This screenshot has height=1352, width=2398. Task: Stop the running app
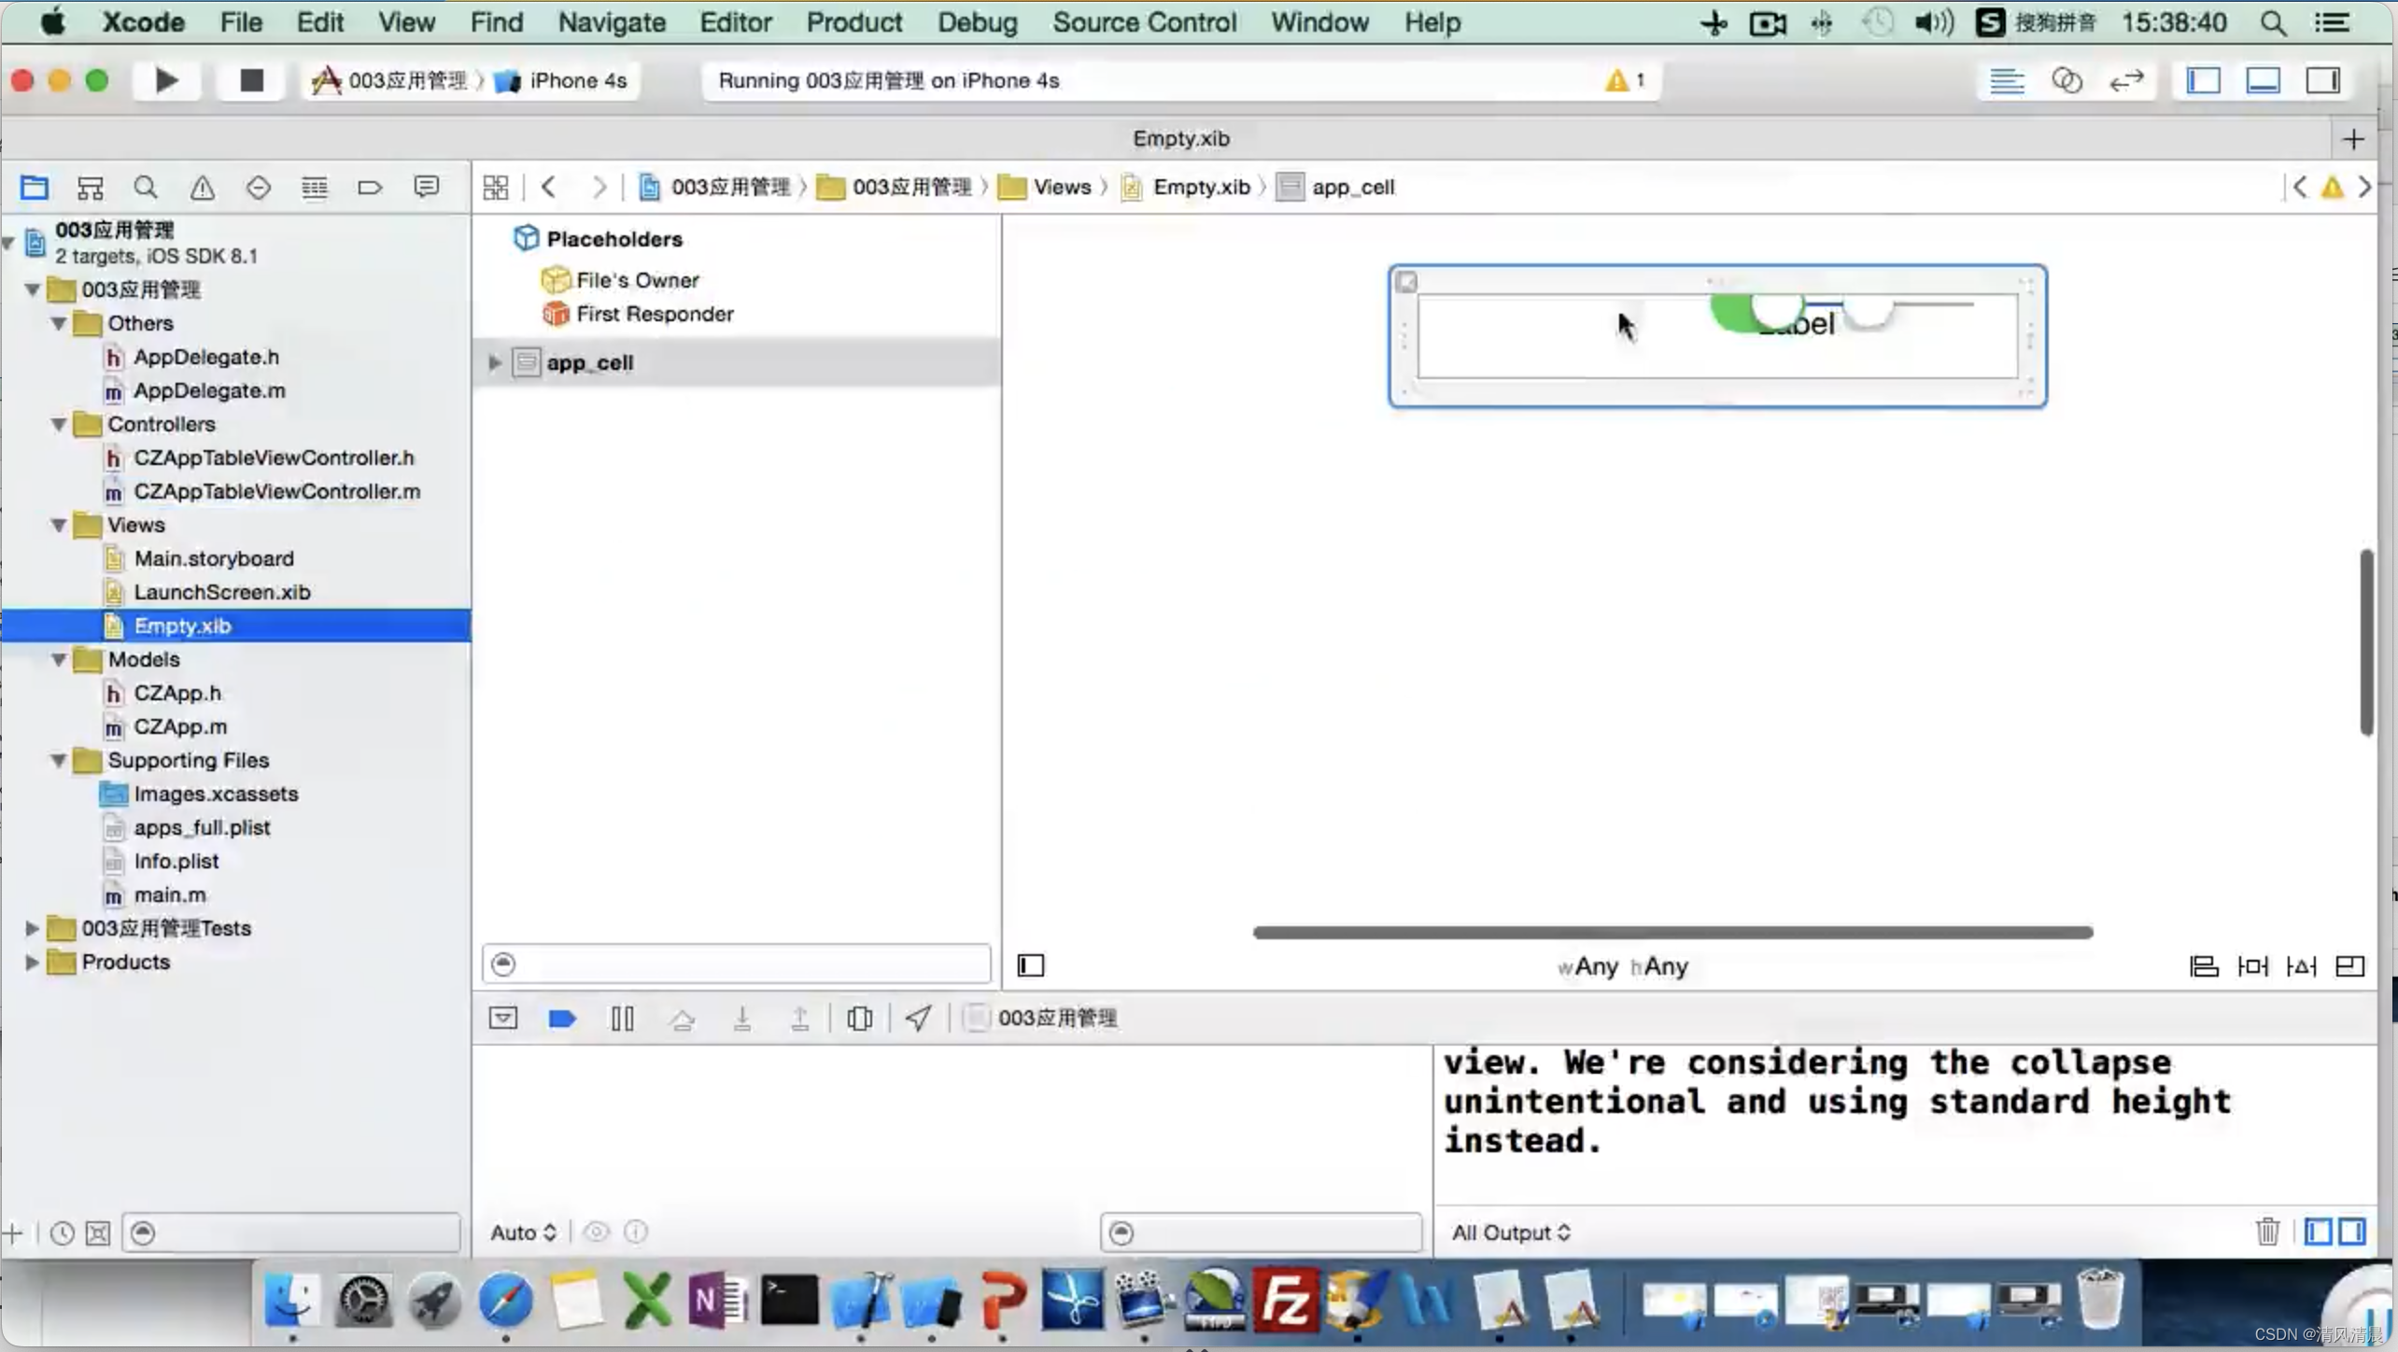(x=251, y=80)
